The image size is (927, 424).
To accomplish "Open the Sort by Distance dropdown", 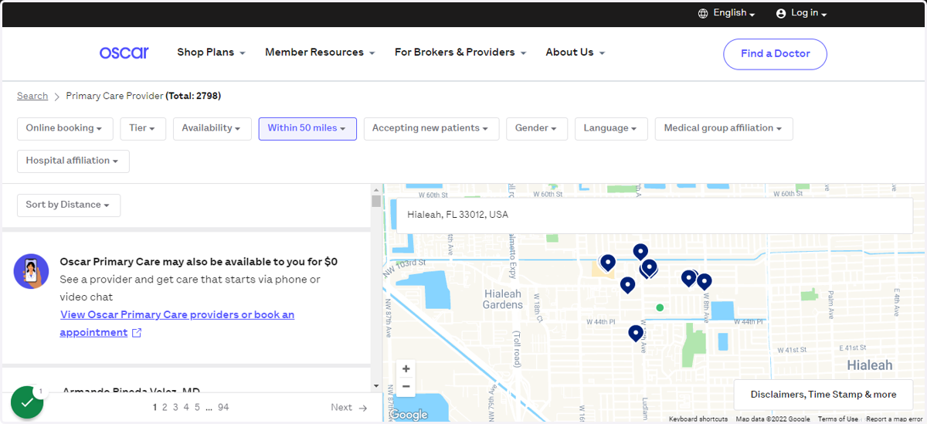I will click(69, 205).
